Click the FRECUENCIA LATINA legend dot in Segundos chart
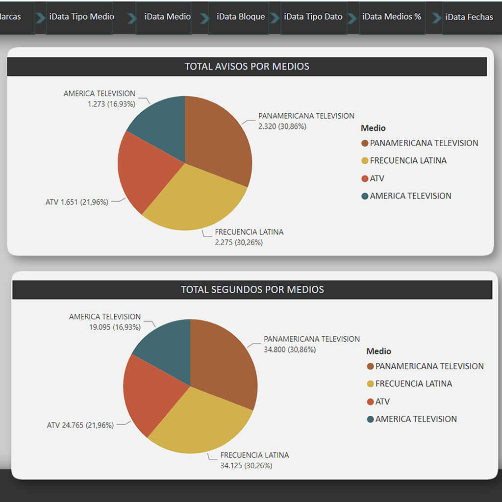 pos(370,384)
